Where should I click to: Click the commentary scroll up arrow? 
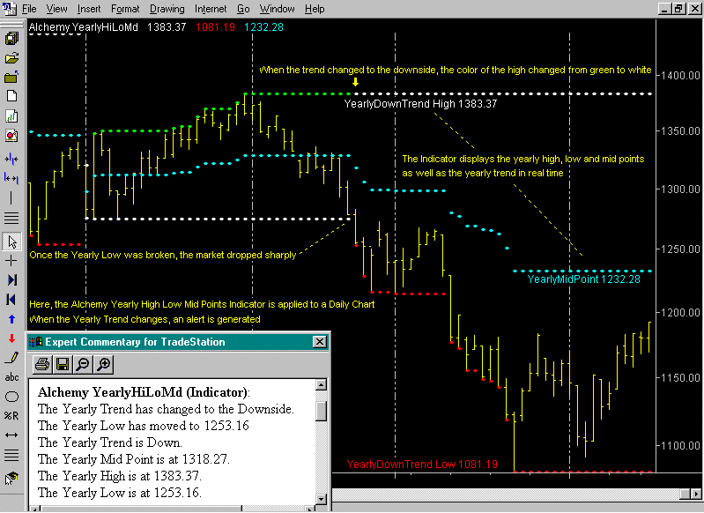(321, 384)
